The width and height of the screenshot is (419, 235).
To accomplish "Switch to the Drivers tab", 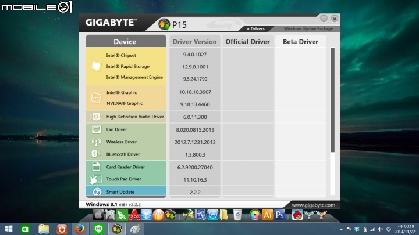I will pos(255,28).
